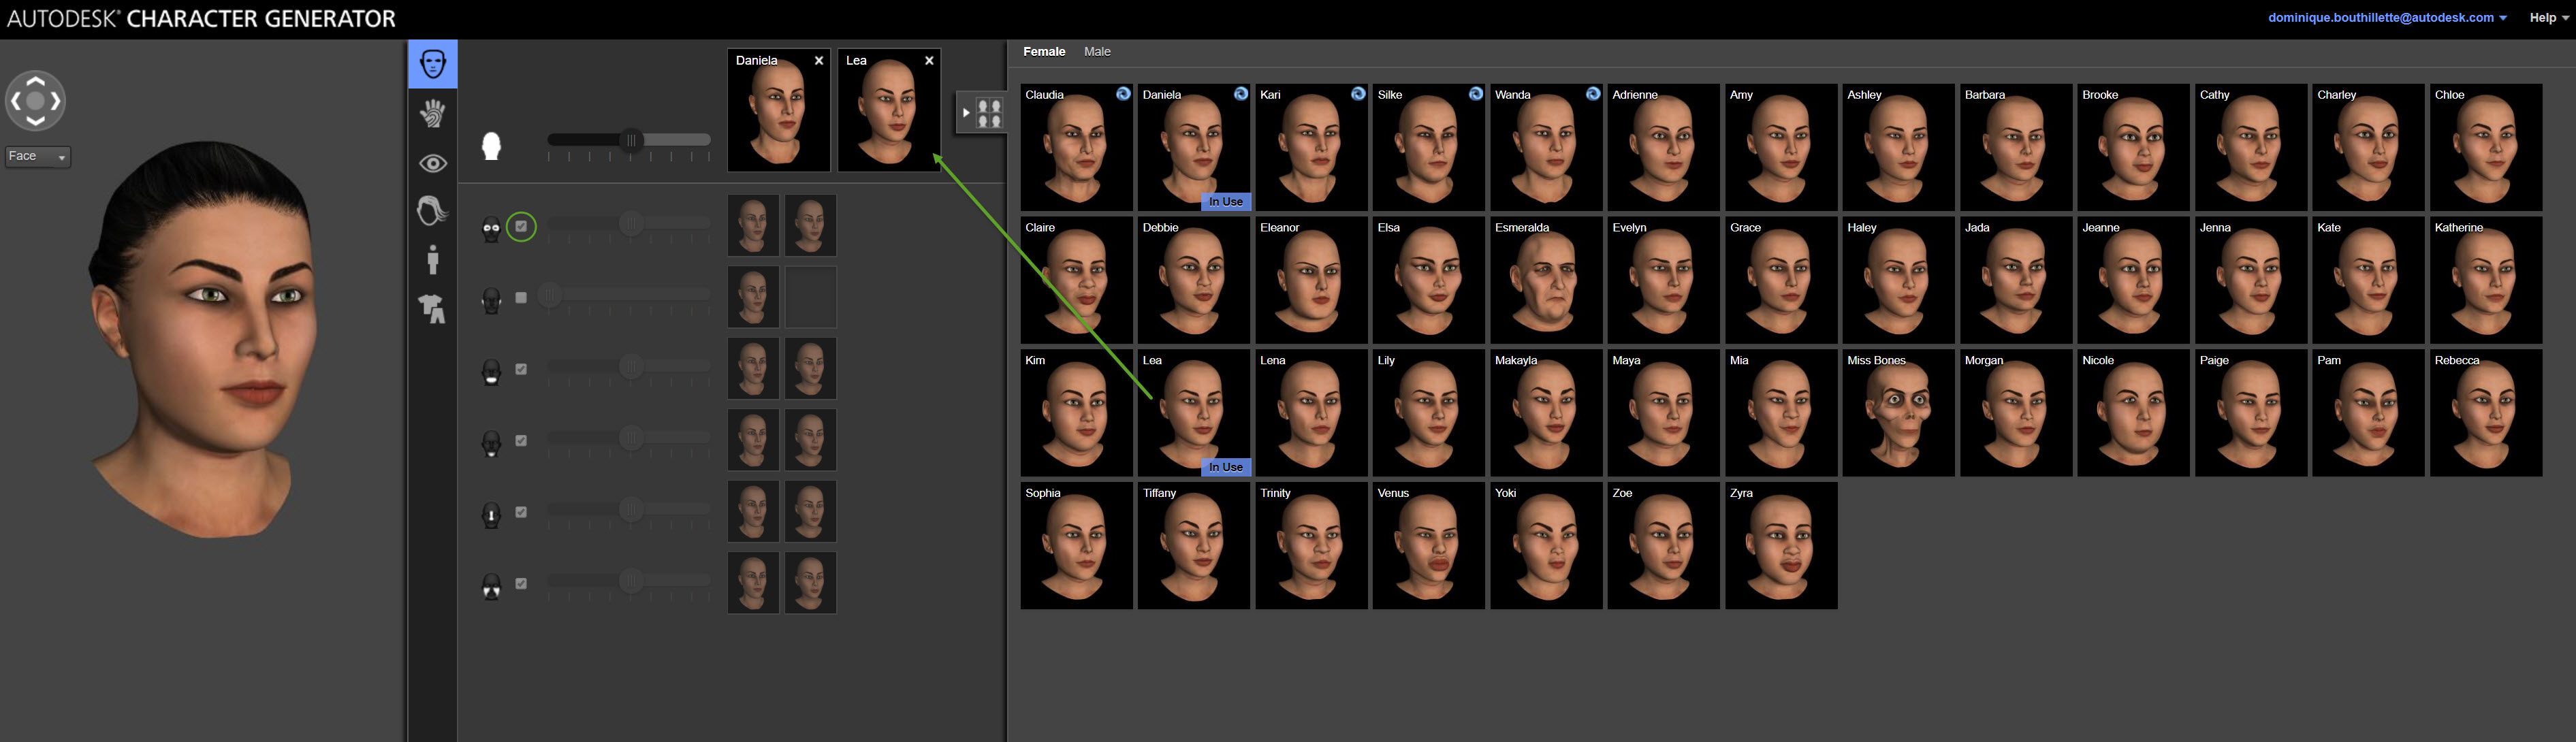Choose the Rebecca face preset
Image resolution: width=2576 pixels, height=742 pixels.
click(x=2486, y=412)
